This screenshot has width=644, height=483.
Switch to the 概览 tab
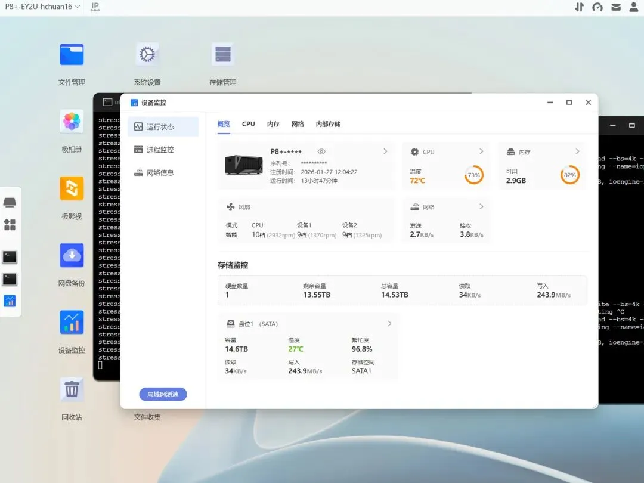pyautogui.click(x=224, y=124)
